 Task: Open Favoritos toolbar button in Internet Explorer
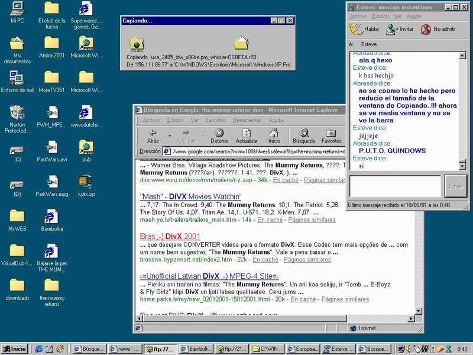(x=331, y=136)
